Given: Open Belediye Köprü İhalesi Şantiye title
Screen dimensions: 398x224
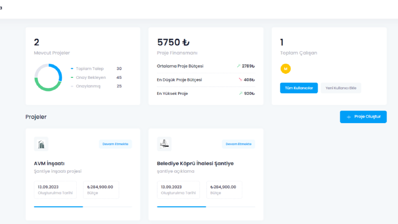Looking at the screenshot, I should click(195, 163).
